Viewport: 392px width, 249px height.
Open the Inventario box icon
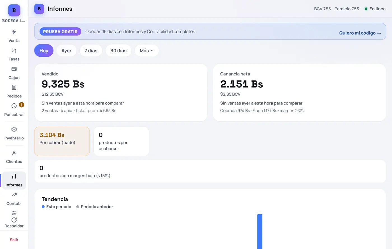(14, 129)
